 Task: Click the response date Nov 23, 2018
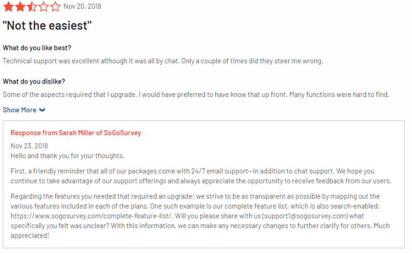[x=29, y=146]
